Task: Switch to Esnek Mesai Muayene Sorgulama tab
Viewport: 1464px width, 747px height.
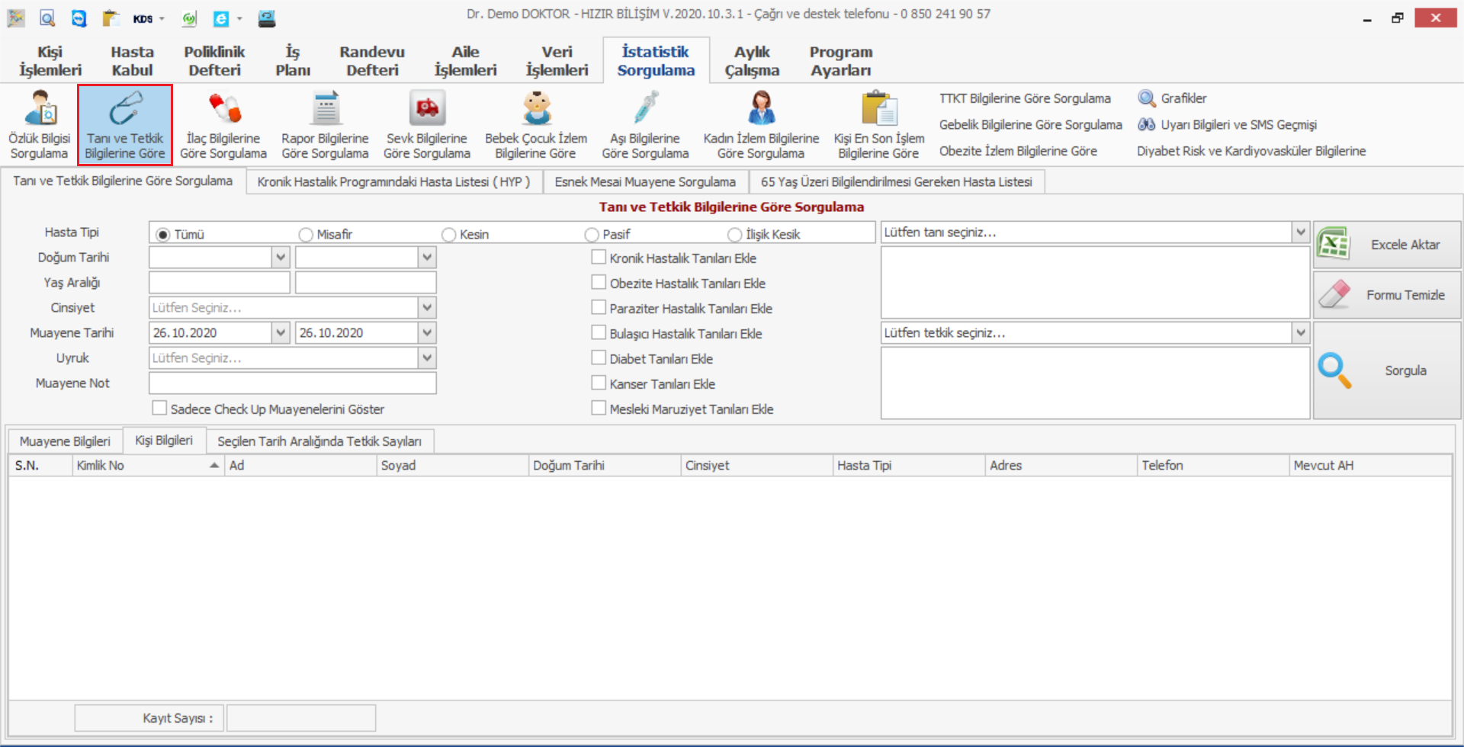Action: point(645,181)
